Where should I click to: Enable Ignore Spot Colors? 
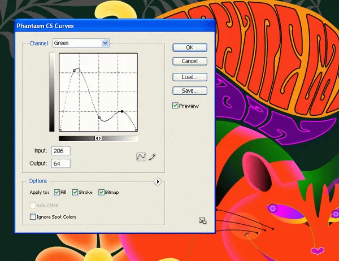(x=33, y=216)
